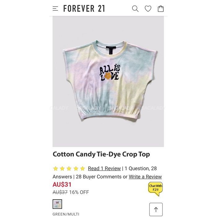Click the 1 Question, 28 text
Screen dimensions: 217x217
pyautogui.click(x=141, y=168)
